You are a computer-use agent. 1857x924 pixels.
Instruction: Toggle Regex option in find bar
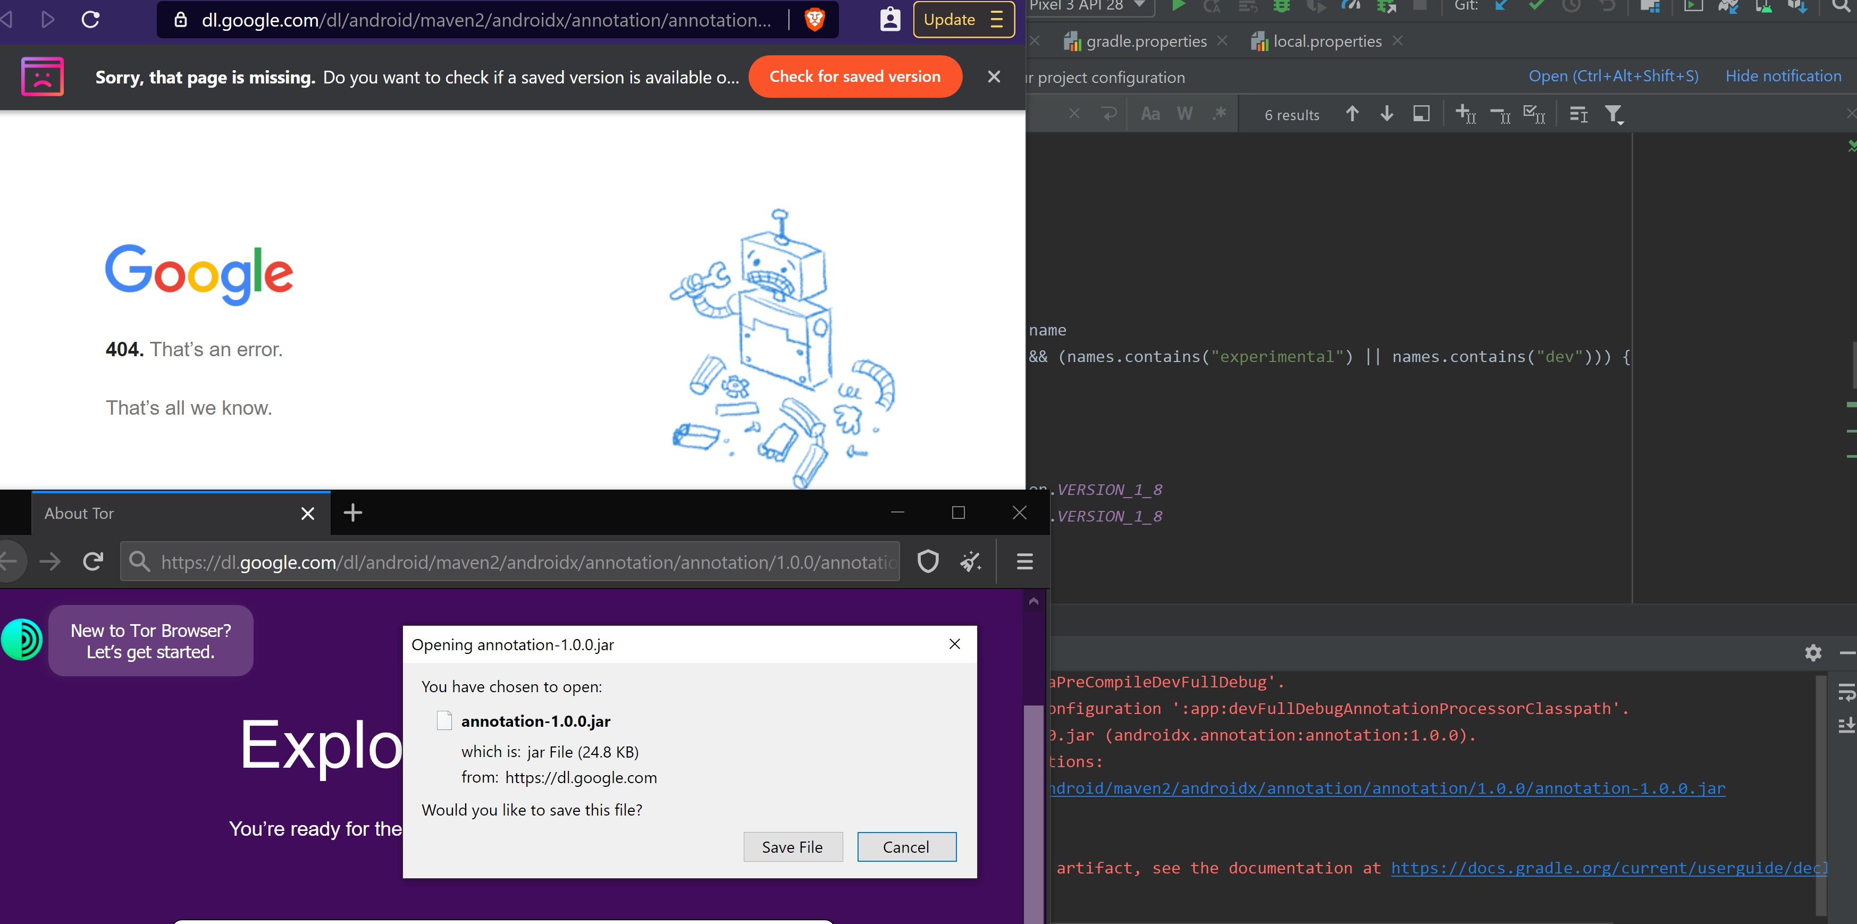click(x=1219, y=114)
